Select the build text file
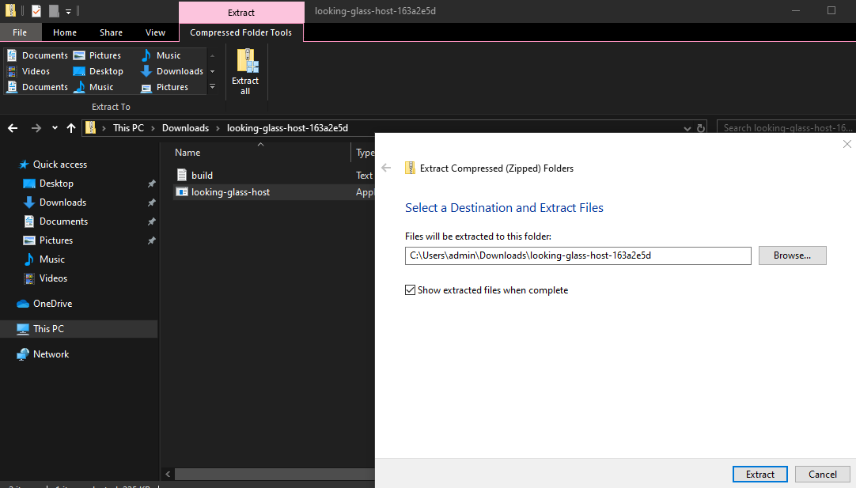Screen dimensions: 856x488 coord(202,176)
